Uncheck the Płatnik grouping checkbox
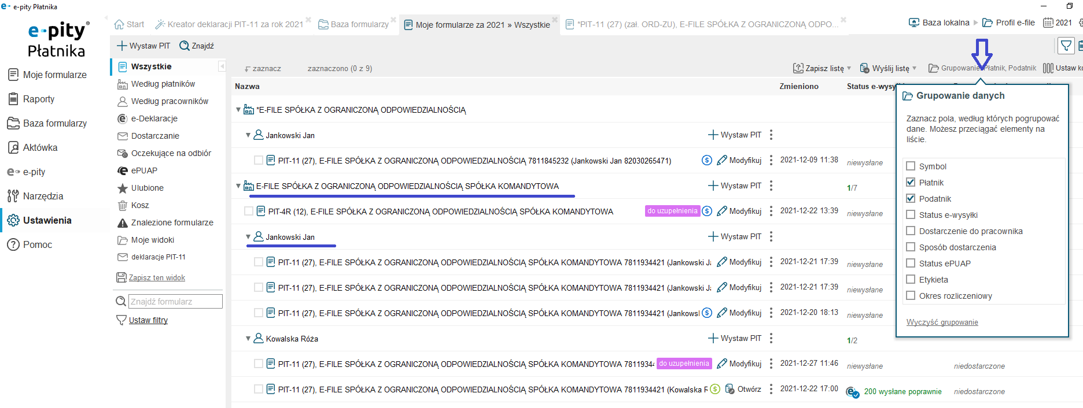This screenshot has height=408, width=1083. click(x=911, y=183)
